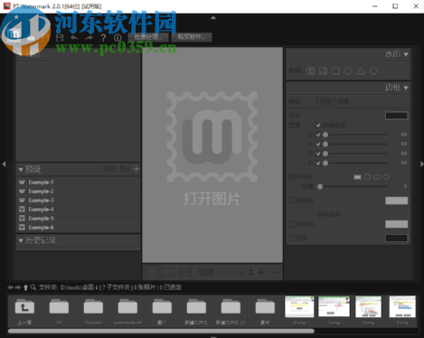Click the buy software button

pos(192,37)
